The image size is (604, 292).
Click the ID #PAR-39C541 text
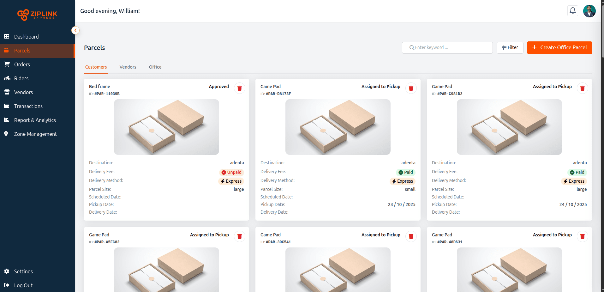(276, 242)
